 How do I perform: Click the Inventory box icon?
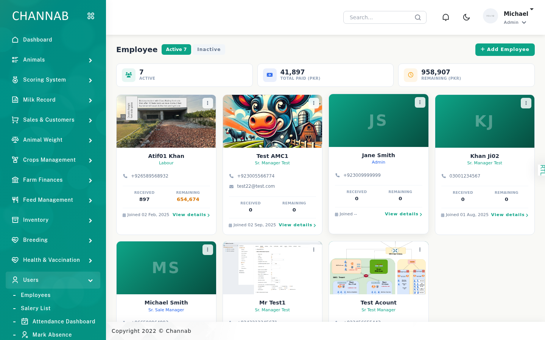click(x=15, y=220)
